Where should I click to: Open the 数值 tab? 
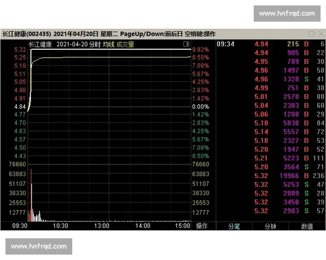click(x=307, y=226)
